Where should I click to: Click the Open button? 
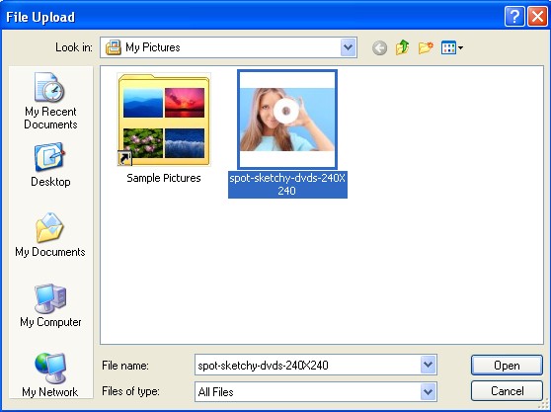(x=507, y=366)
